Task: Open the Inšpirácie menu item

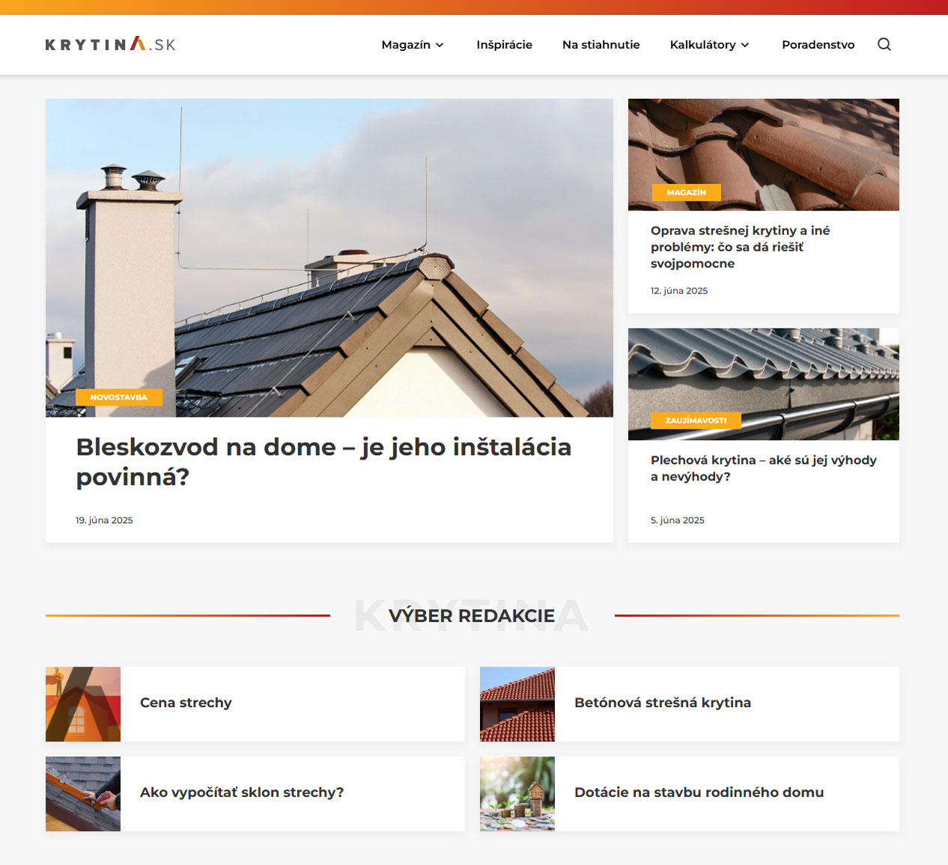Action: [x=504, y=45]
